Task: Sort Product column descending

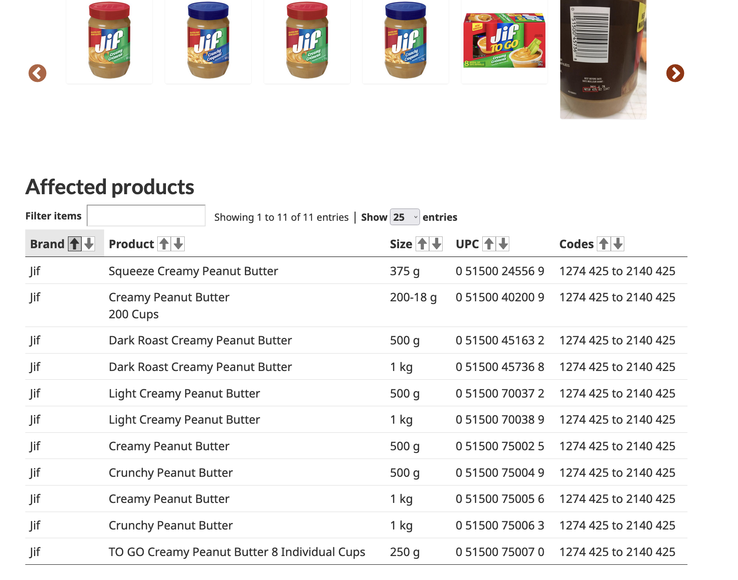Action: pos(178,244)
